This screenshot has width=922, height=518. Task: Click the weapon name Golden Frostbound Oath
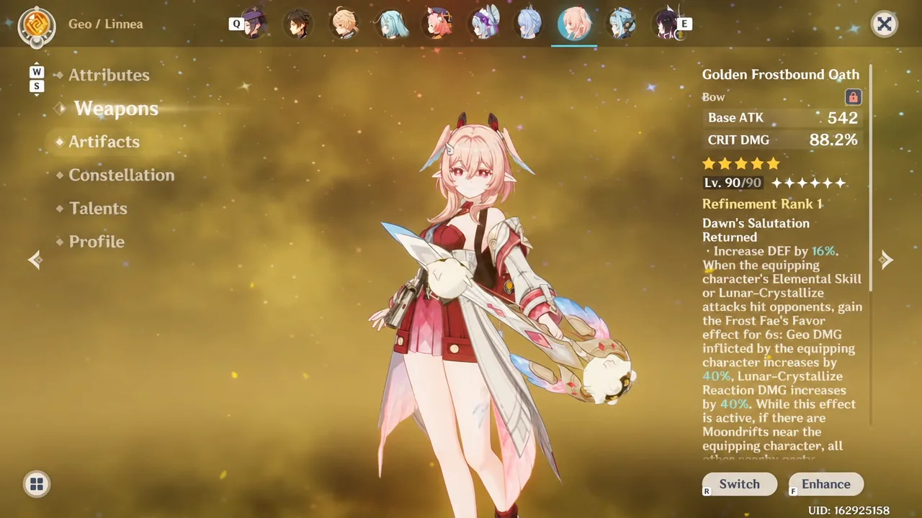coord(781,74)
